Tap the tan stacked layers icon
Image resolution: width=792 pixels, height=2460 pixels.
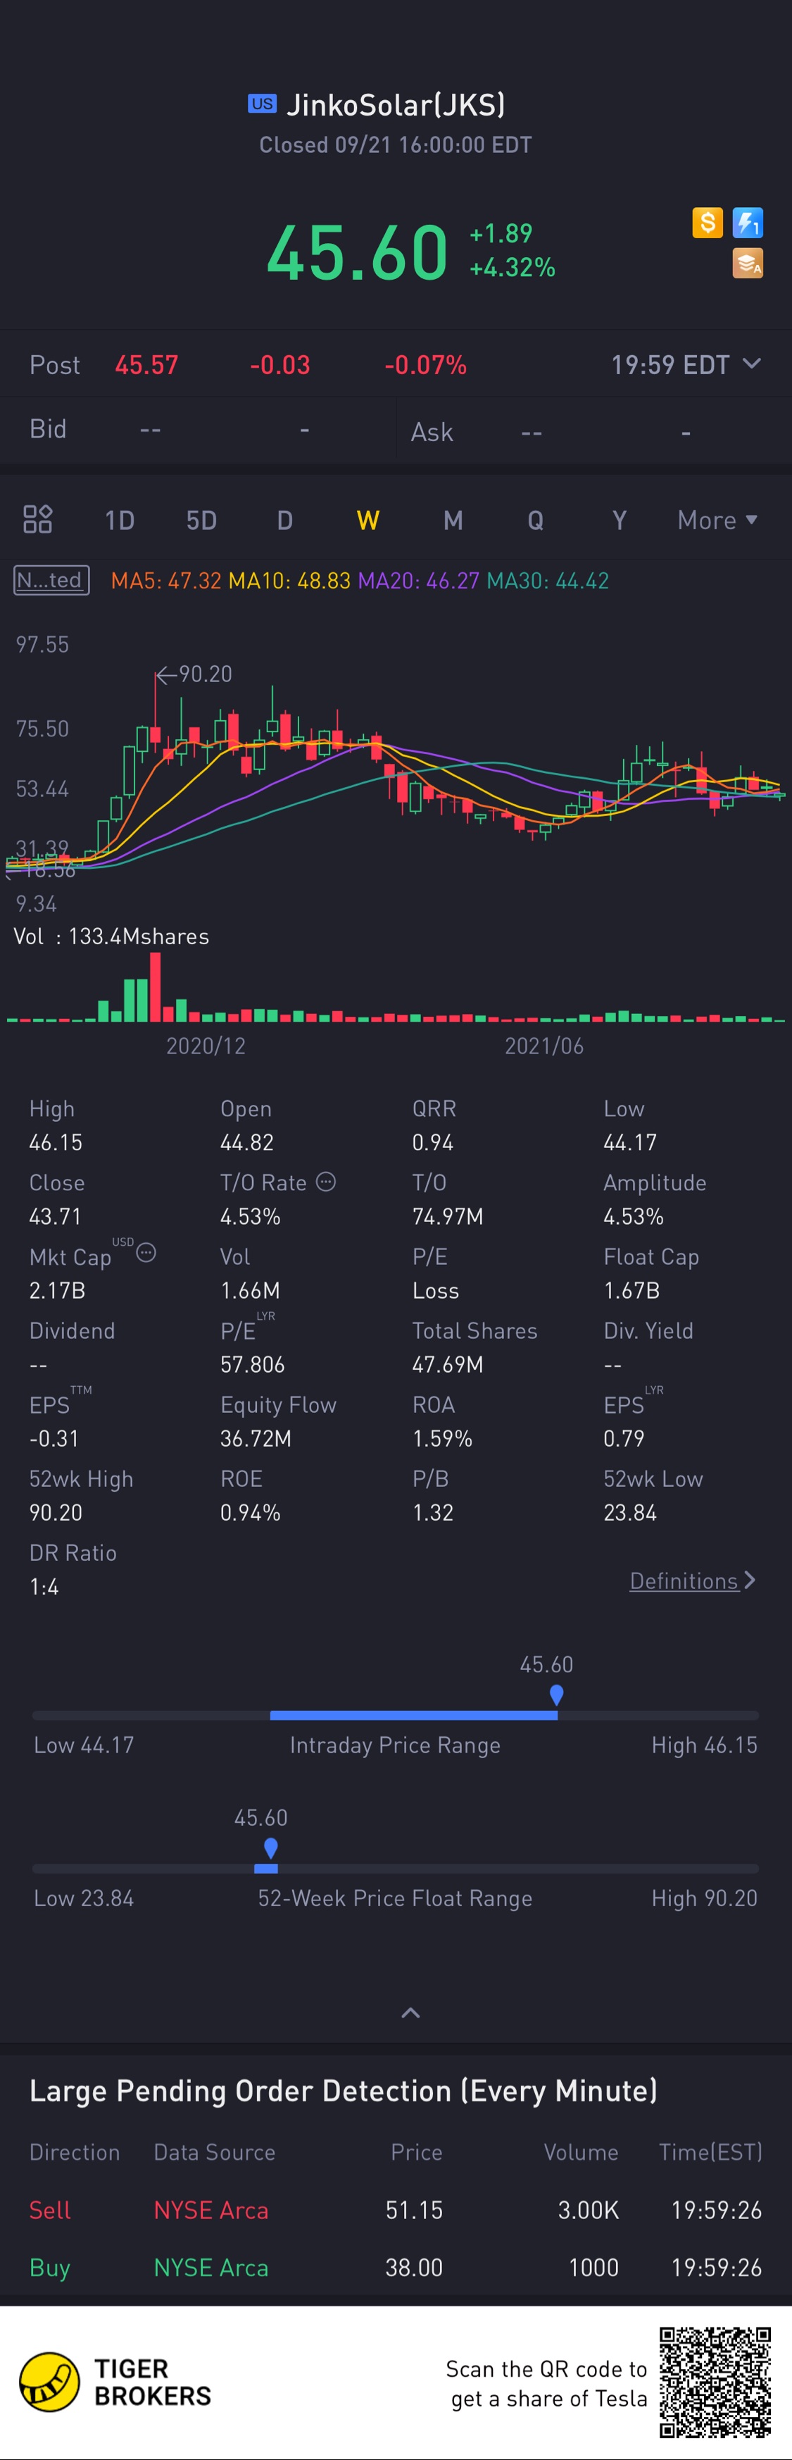[x=747, y=263]
